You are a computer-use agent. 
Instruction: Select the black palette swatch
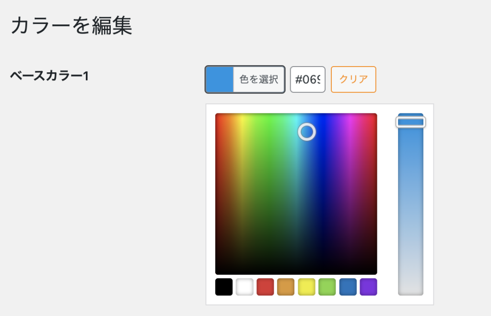pyautogui.click(x=224, y=287)
